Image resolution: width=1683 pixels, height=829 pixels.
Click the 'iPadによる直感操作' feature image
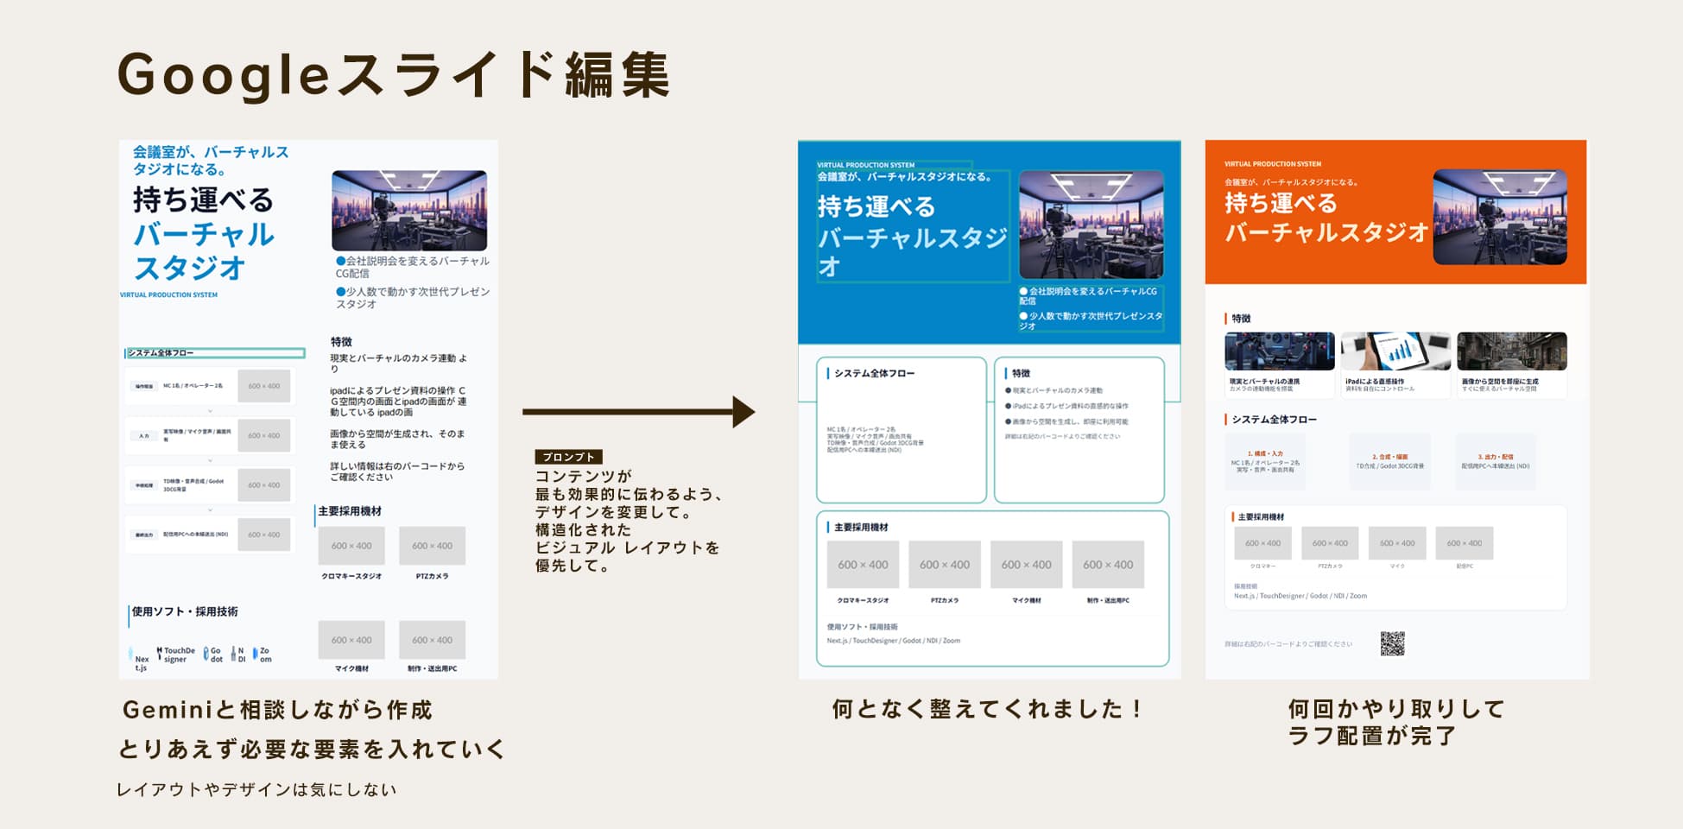pyautogui.click(x=1395, y=351)
